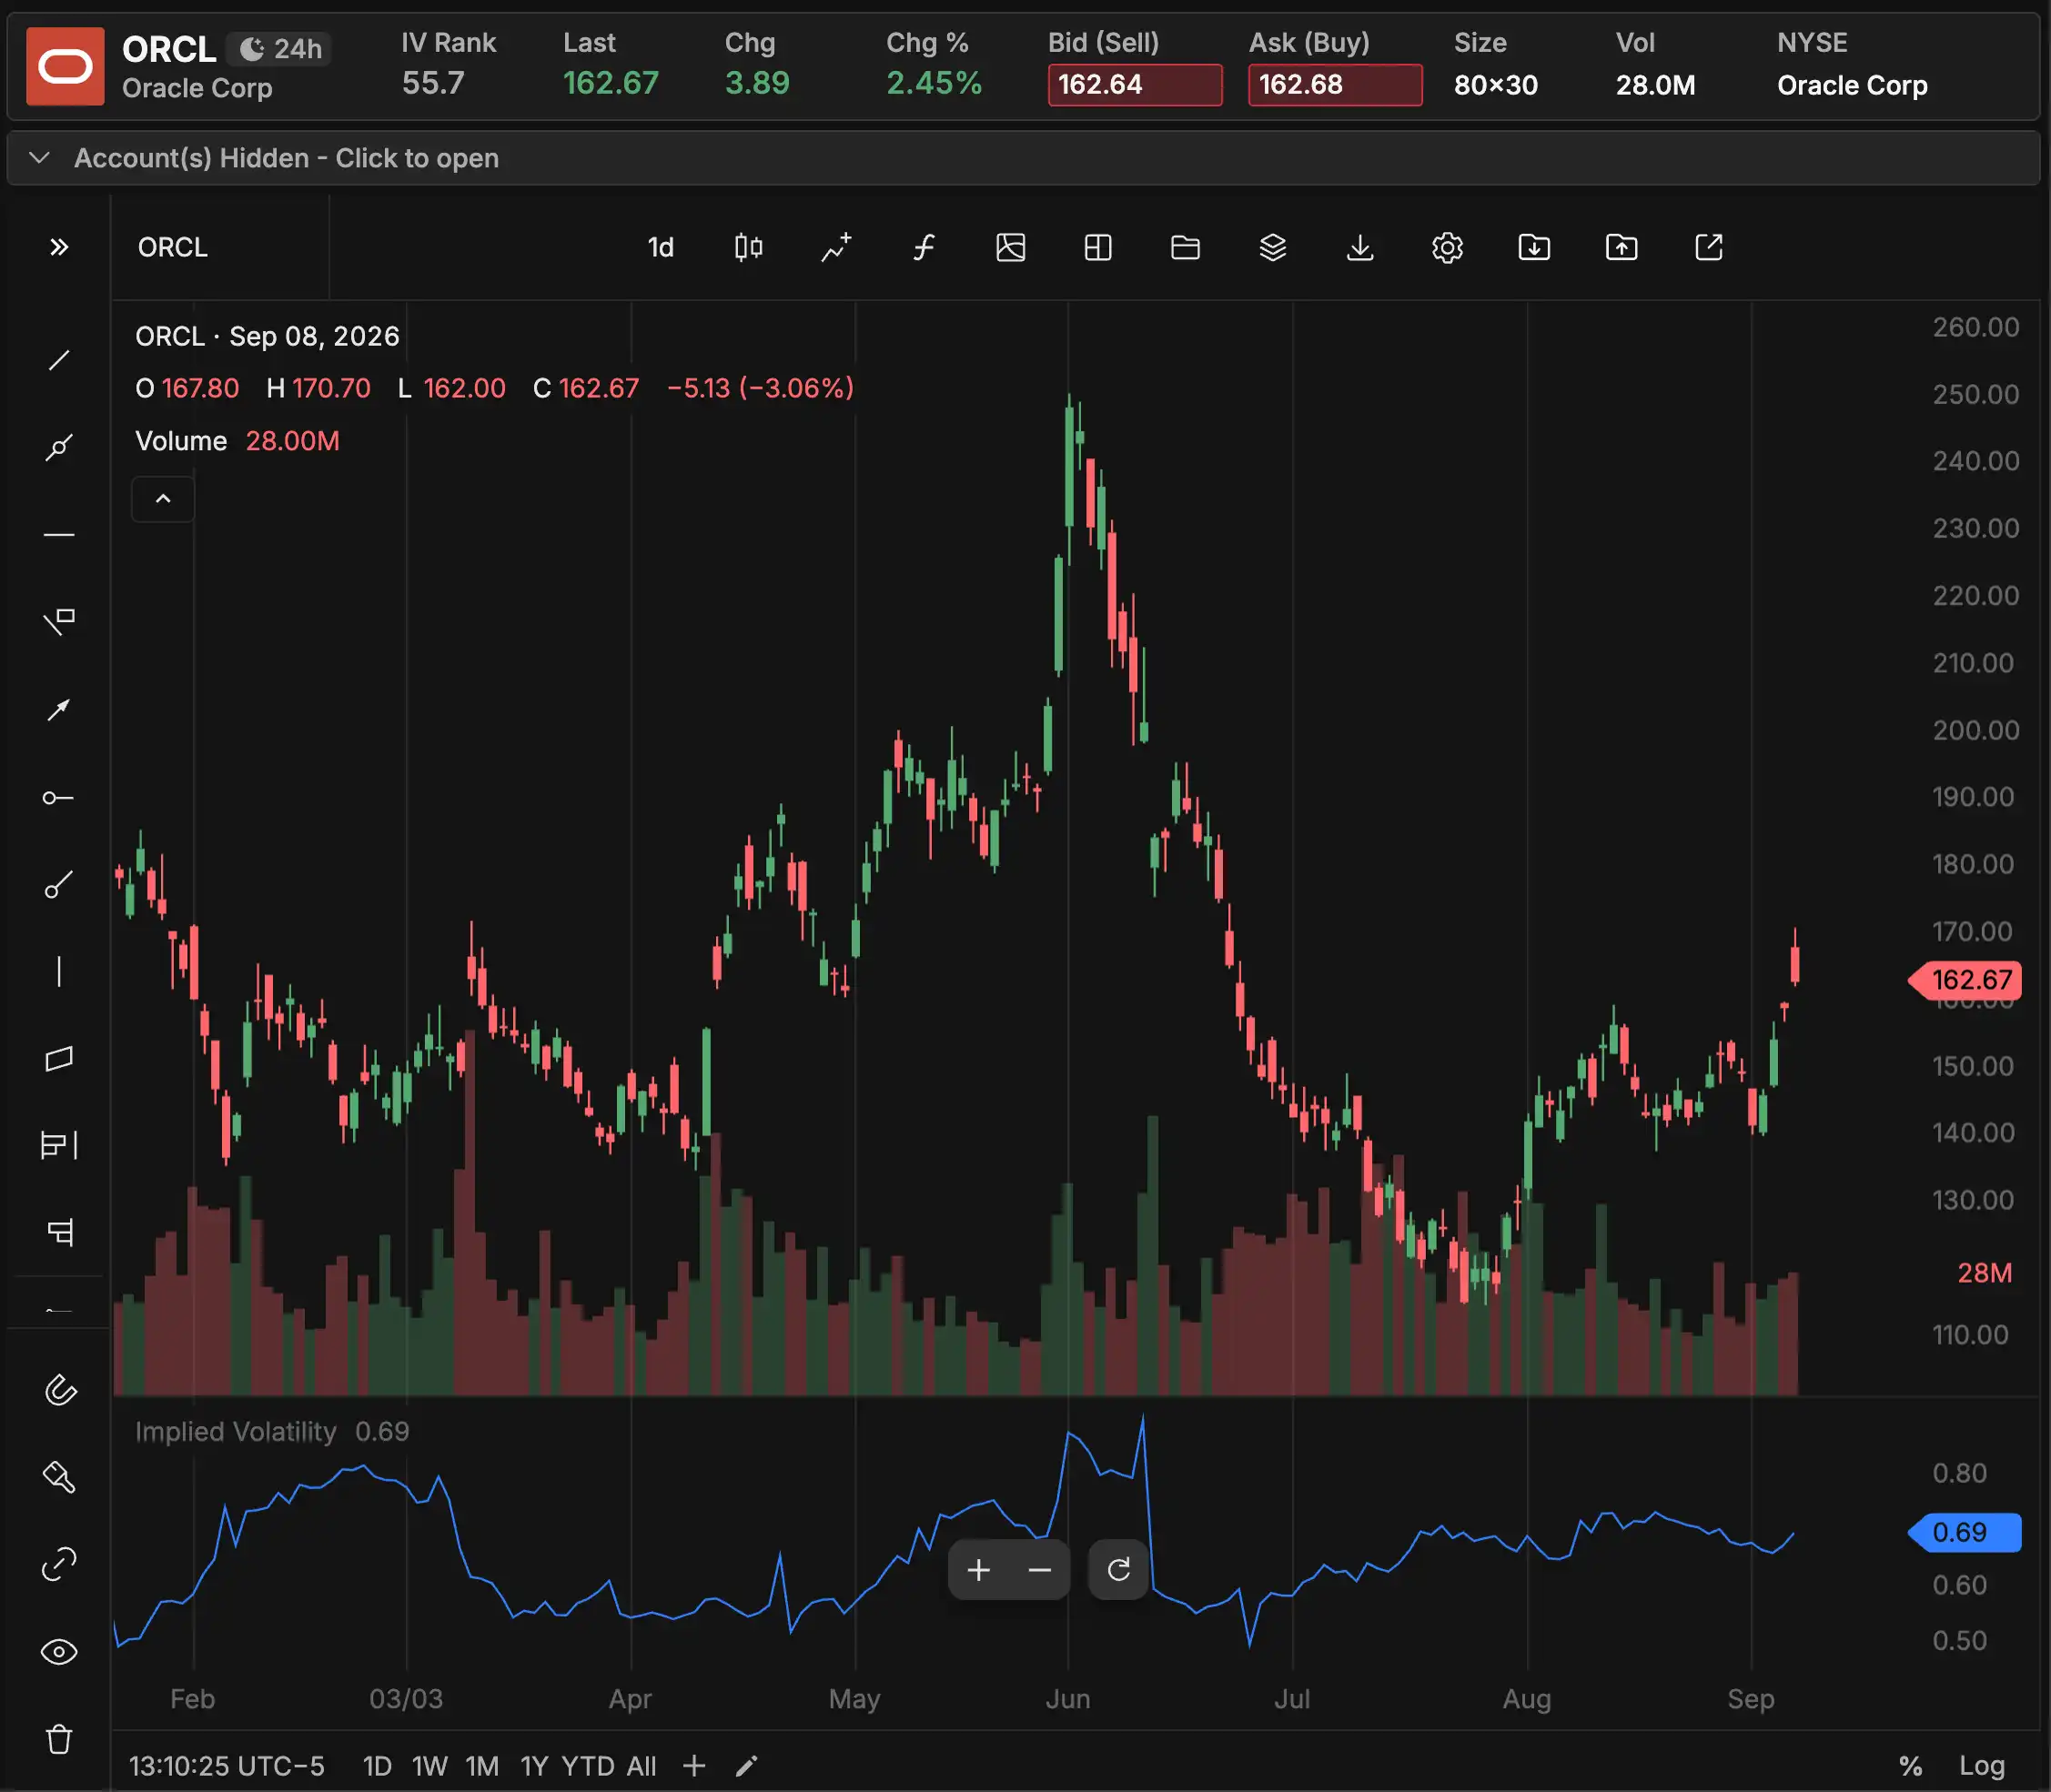The width and height of the screenshot is (2051, 1792).
Task: Select the line-with-midpoint-circle drawing tool
Action: (59, 447)
